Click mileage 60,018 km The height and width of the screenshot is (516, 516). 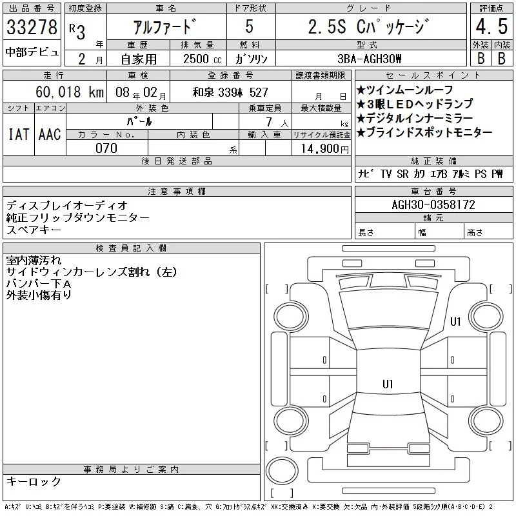pos(70,92)
